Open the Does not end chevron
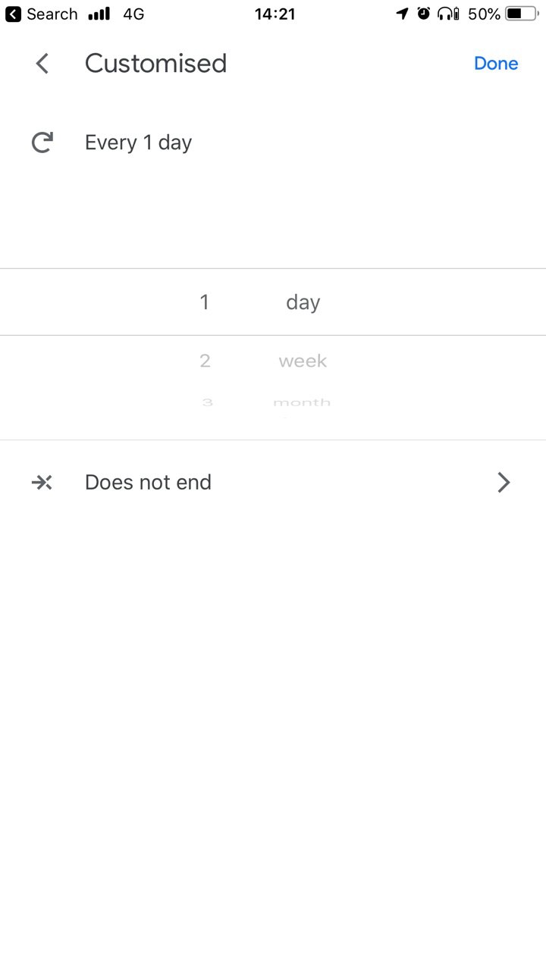The width and height of the screenshot is (546, 970). [x=504, y=483]
